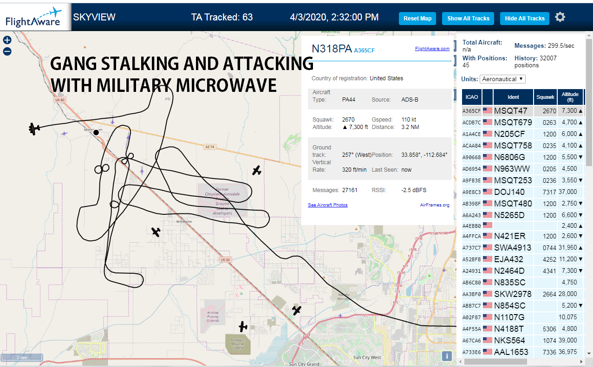Open See Aircraft Photos link
The height and width of the screenshot is (367, 593).
pos(327,205)
